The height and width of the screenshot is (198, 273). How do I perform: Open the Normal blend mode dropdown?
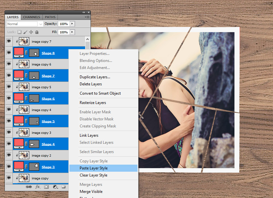click(24, 24)
